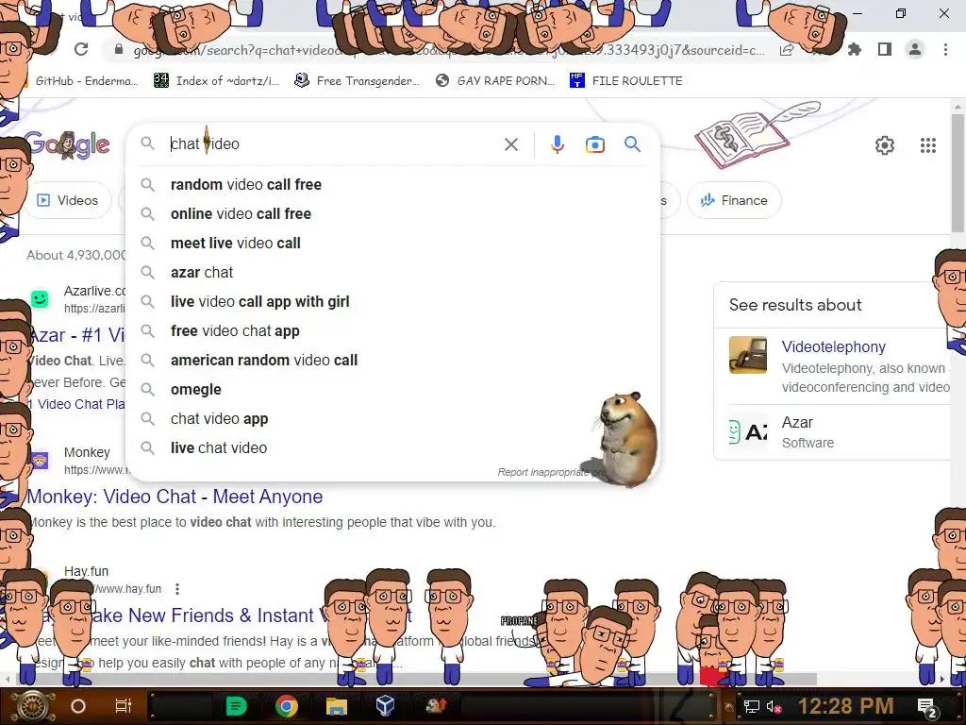The height and width of the screenshot is (725, 966).
Task: Click the Videotelephony phone thumbnail
Action: (748, 355)
